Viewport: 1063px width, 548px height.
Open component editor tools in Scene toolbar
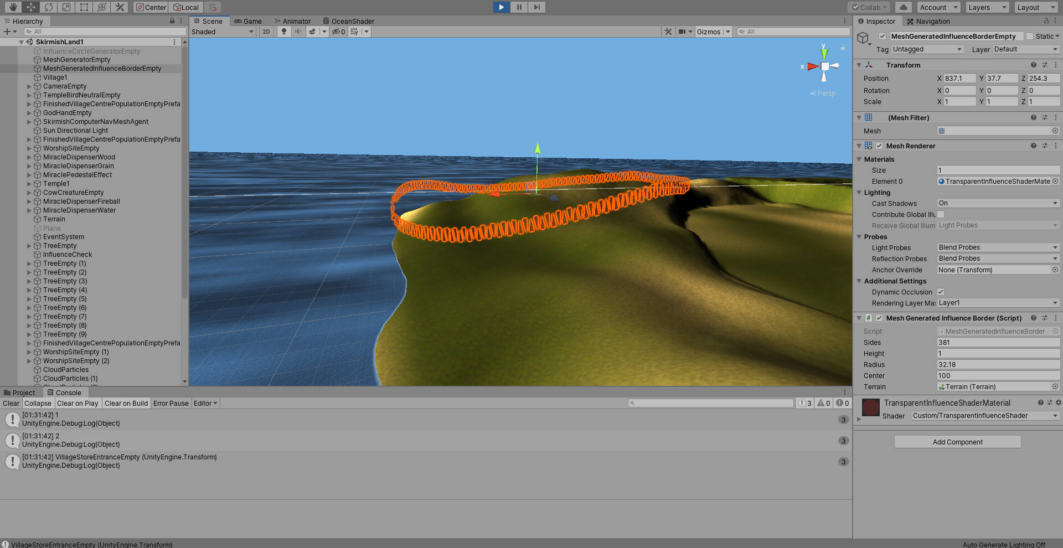(668, 32)
